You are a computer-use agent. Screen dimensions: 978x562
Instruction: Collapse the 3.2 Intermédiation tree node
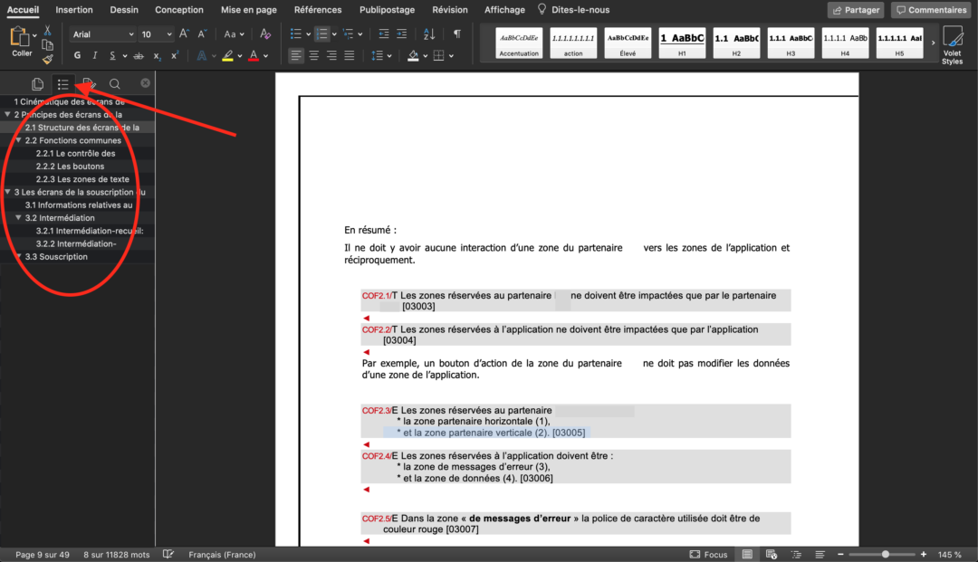18,218
